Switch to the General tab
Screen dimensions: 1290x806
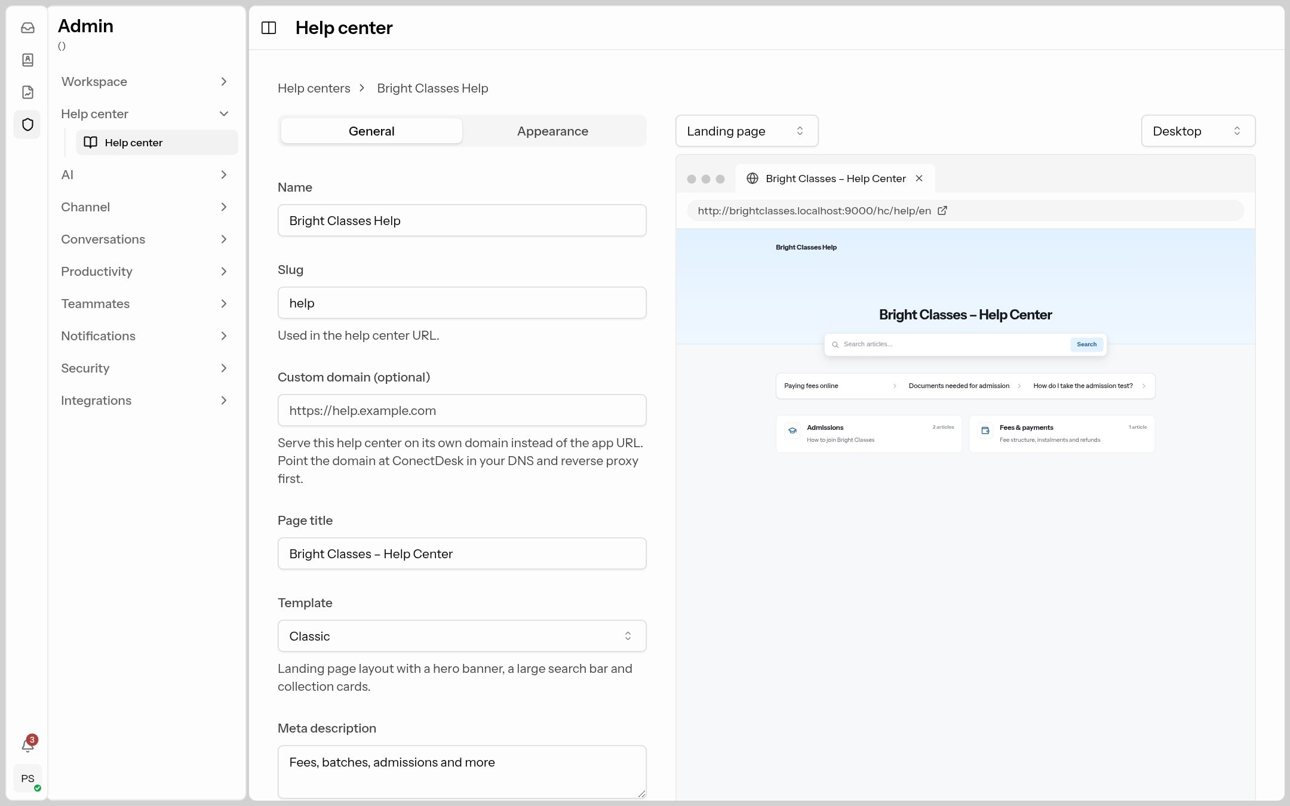371,131
